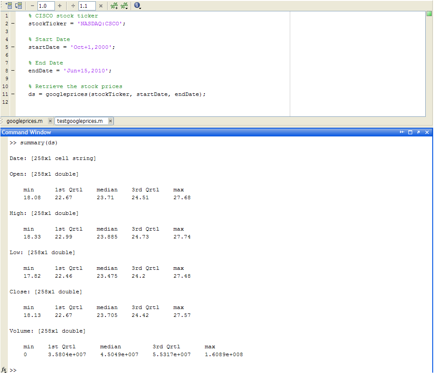Switch to the googleprices.m tab
Image resolution: width=434 pixels, height=374 pixels.
click(x=24, y=121)
